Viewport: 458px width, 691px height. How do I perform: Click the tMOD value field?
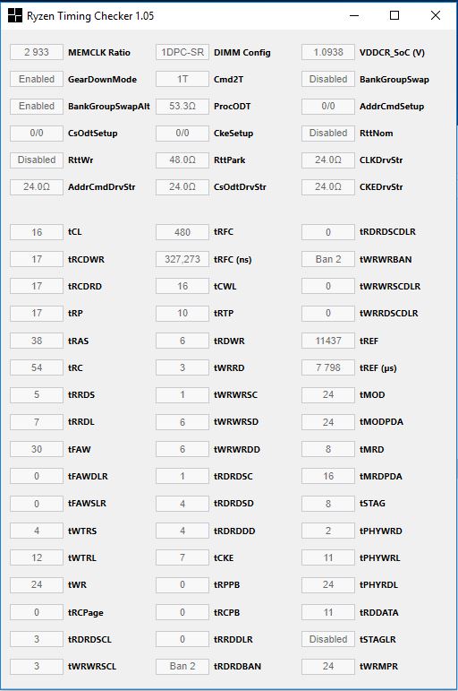[327, 394]
